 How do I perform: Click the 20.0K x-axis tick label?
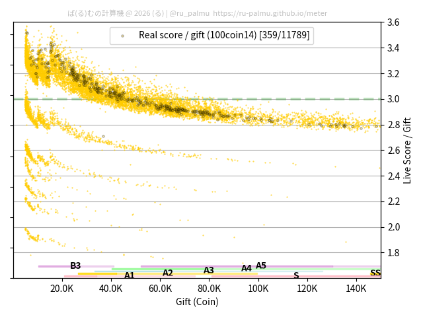click(x=62, y=289)
